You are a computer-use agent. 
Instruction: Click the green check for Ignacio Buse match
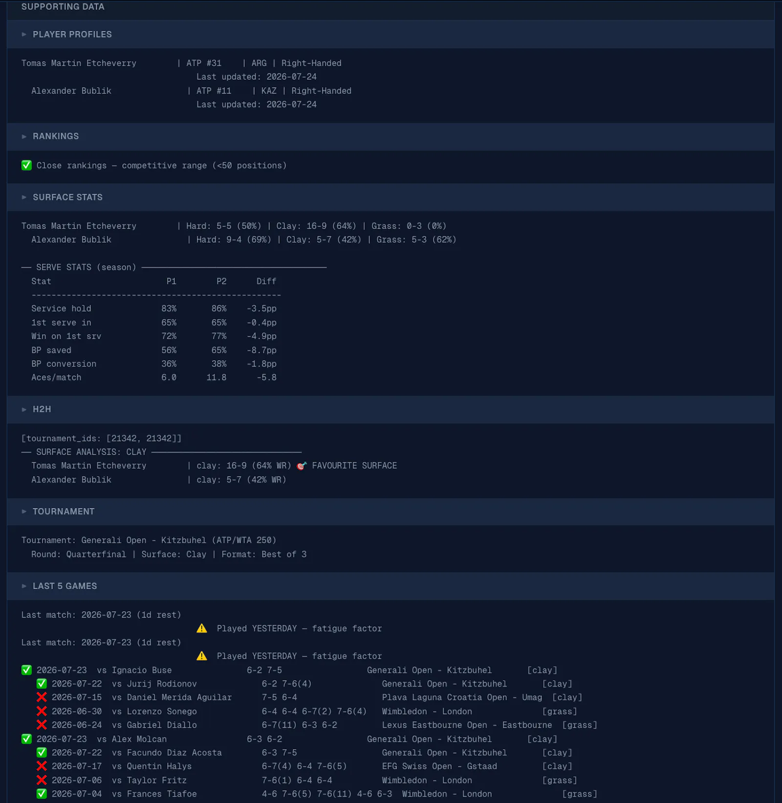tap(26, 670)
